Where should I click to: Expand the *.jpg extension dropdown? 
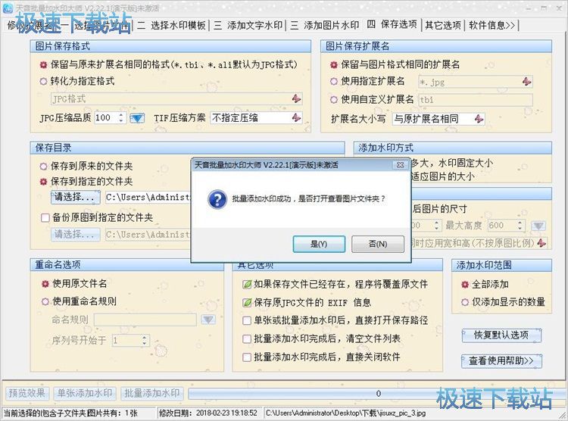click(527, 82)
